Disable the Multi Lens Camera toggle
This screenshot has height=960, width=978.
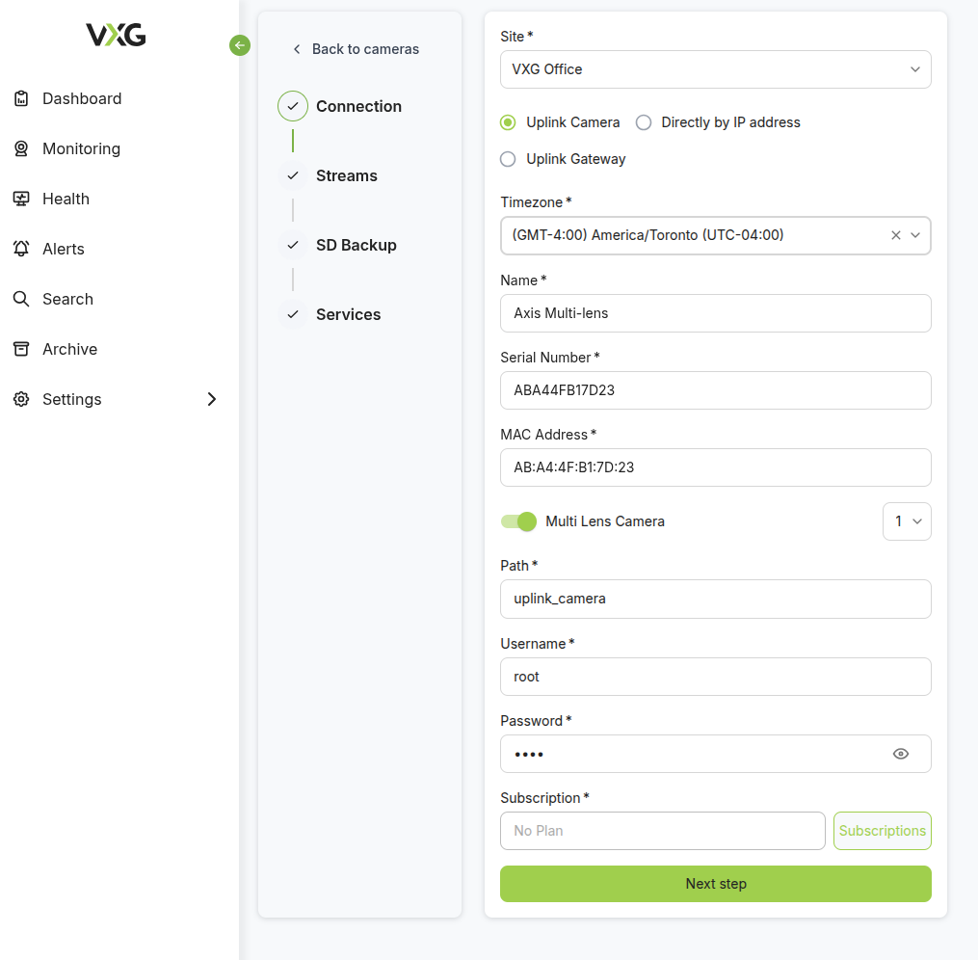click(x=518, y=521)
